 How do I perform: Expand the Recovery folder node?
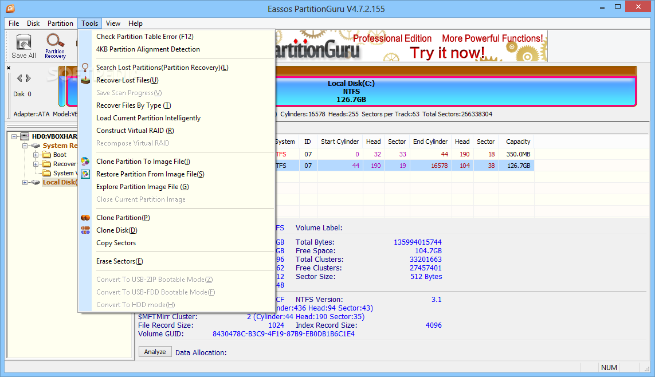coord(36,164)
